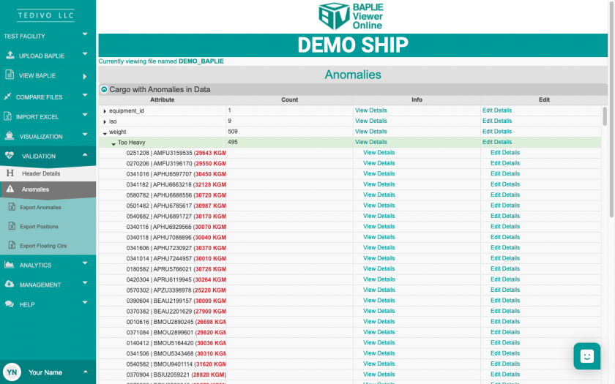Select row 0570302 | APZU3398978
The image size is (615, 384).
[x=349, y=290]
